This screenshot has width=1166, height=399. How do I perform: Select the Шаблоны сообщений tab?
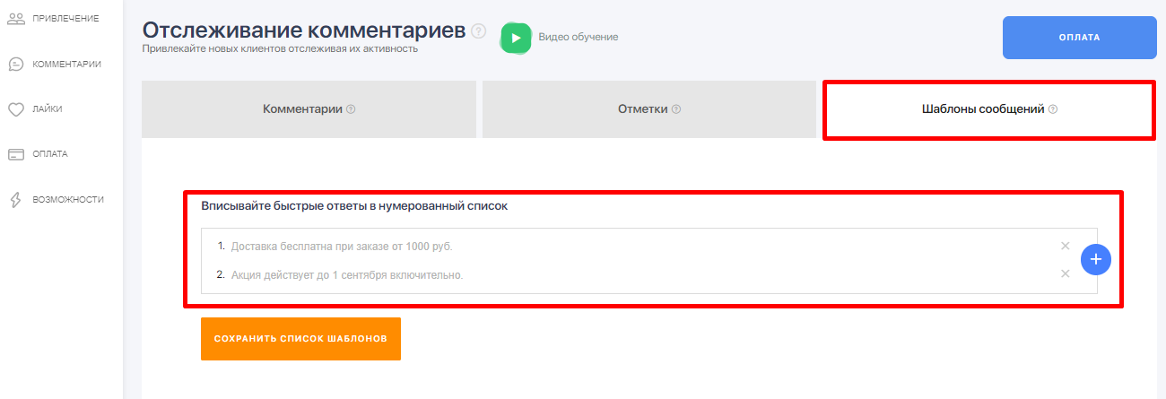(x=989, y=109)
